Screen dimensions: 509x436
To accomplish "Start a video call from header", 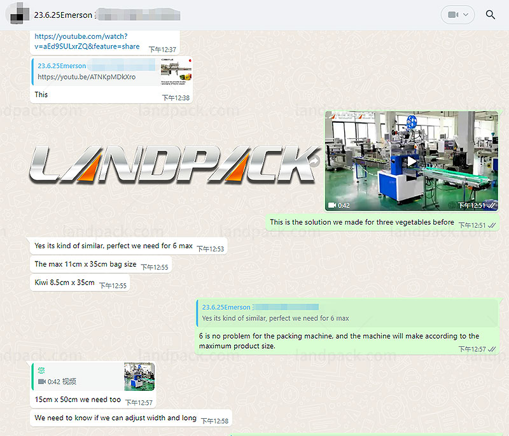I will tap(452, 15).
